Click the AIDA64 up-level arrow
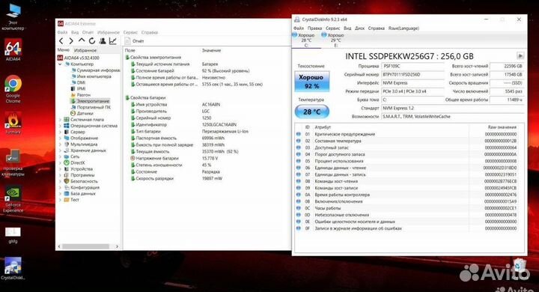Viewport: 539px width, 292px height. [82, 40]
